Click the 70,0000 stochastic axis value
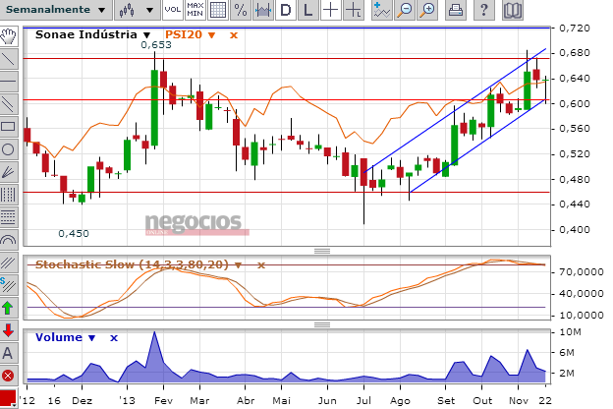 coord(581,271)
